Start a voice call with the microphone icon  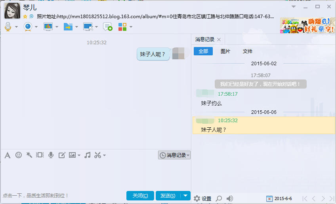(8, 26)
